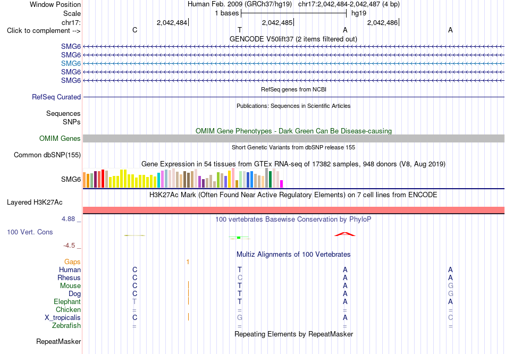Open Short Genetic Variants dbSNP 155 title
Image resolution: width=505 pixels, height=354 pixels.
[293, 148]
